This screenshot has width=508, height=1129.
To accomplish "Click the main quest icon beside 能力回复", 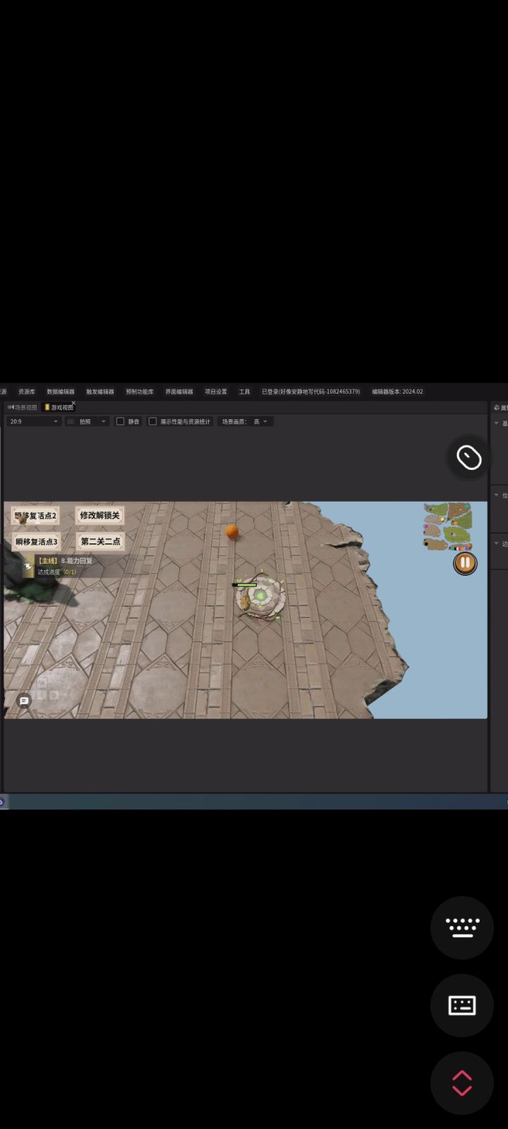I will [x=28, y=566].
